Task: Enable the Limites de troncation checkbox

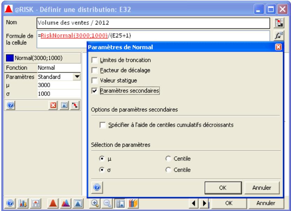Action: [x=93, y=61]
